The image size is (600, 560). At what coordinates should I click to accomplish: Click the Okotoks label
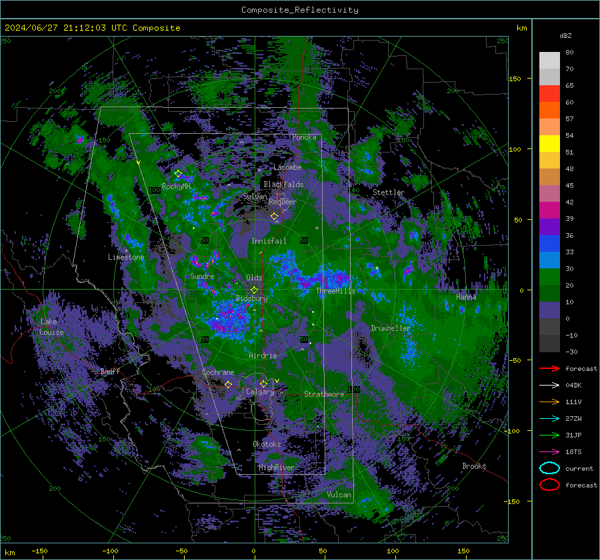click(267, 444)
